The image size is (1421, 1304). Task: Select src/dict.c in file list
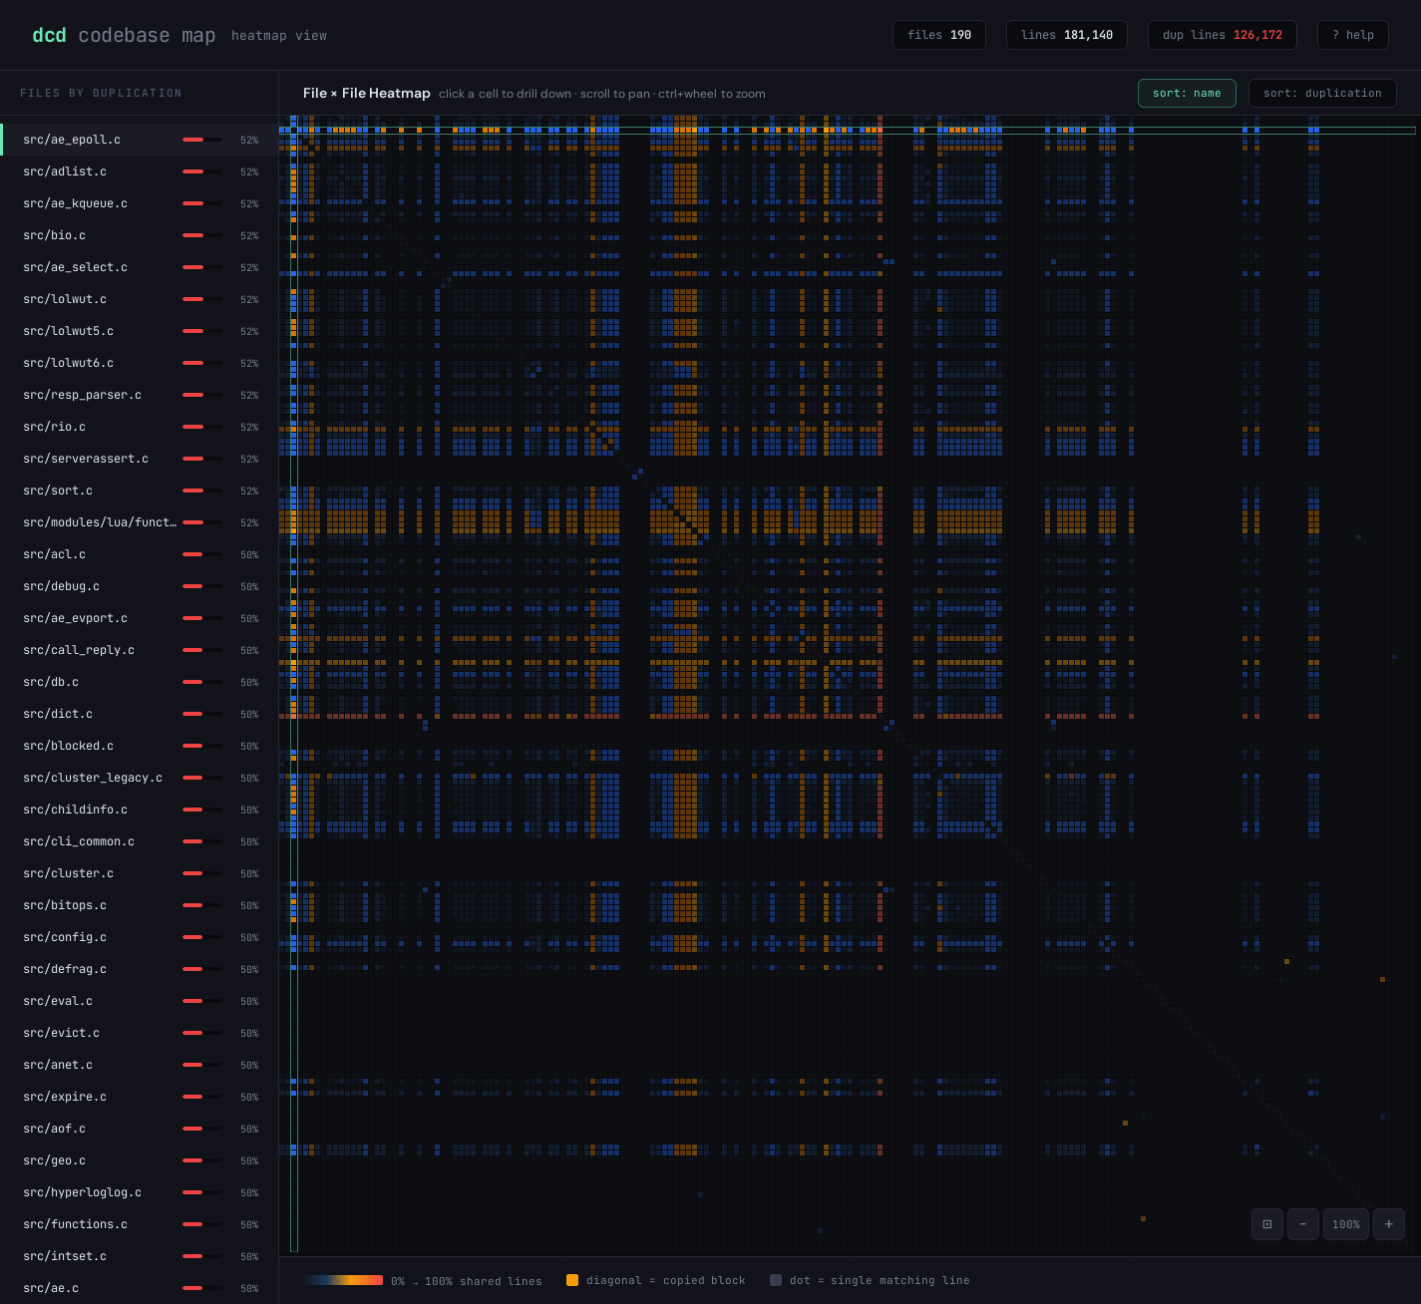coord(140,714)
